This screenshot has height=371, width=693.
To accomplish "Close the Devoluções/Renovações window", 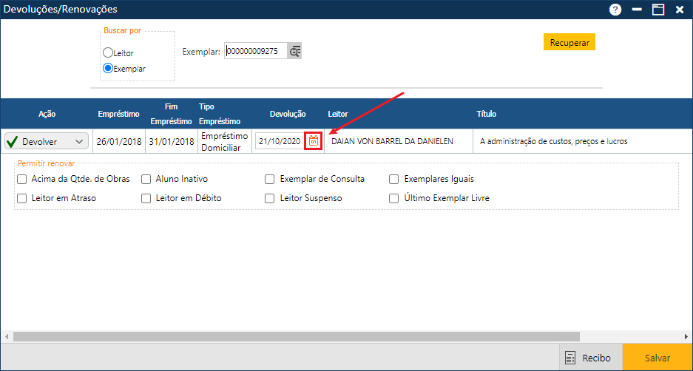I will [x=679, y=10].
